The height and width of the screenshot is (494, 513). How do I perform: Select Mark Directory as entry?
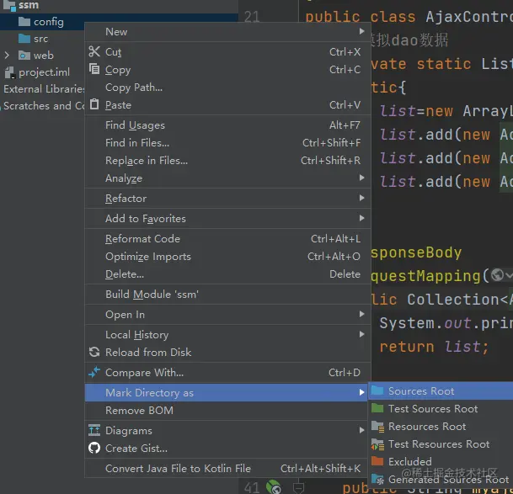(227, 392)
